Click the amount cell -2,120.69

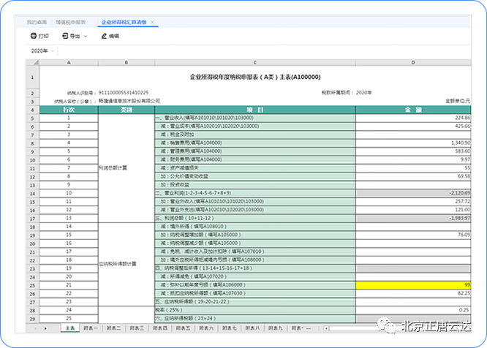click(413, 193)
